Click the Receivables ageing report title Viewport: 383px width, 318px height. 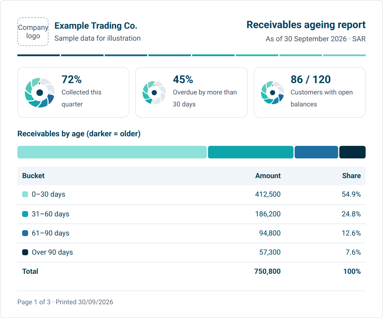point(306,25)
